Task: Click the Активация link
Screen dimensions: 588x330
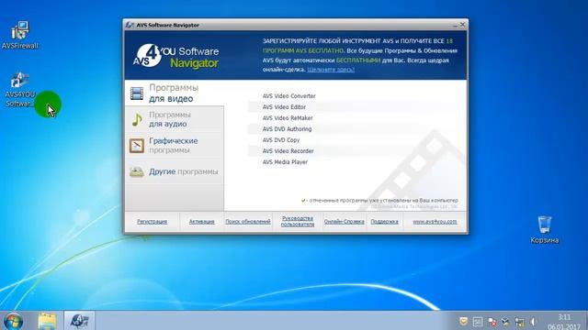Action: coord(202,222)
